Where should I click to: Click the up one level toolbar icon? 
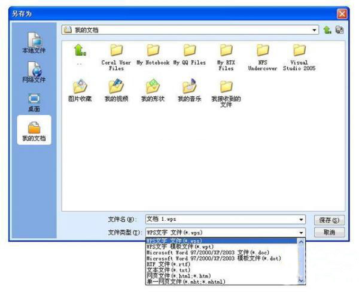[x=327, y=30]
